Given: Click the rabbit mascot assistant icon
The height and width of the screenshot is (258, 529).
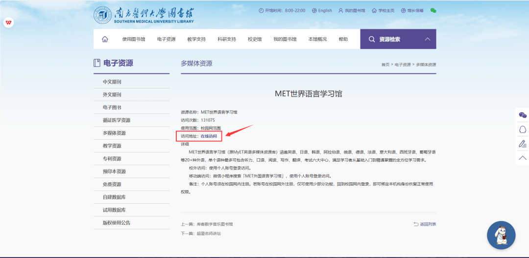Looking at the screenshot, I should coord(501,236).
